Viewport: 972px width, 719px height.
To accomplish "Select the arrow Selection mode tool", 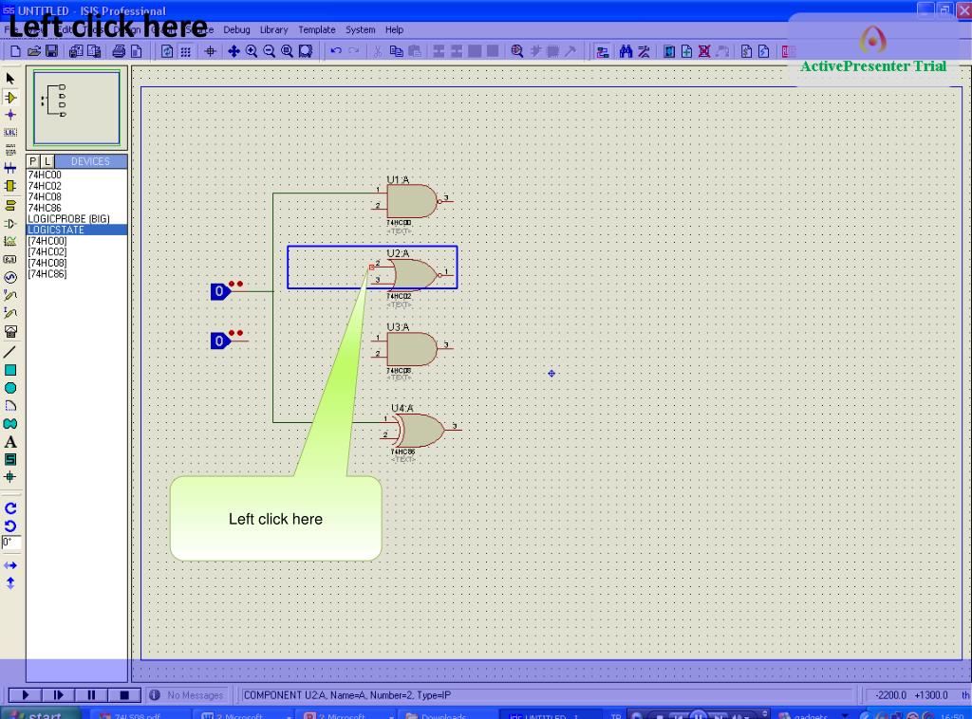I will point(9,79).
